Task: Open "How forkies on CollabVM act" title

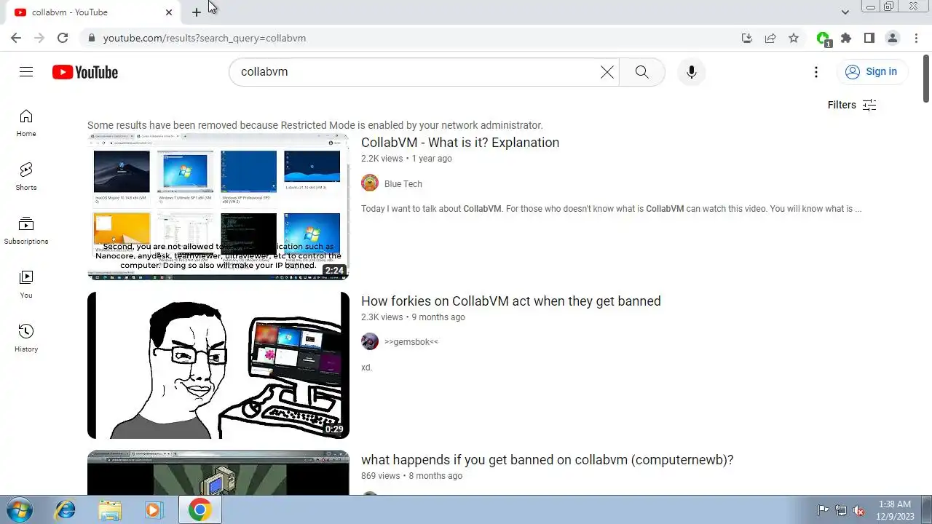Action: point(511,301)
